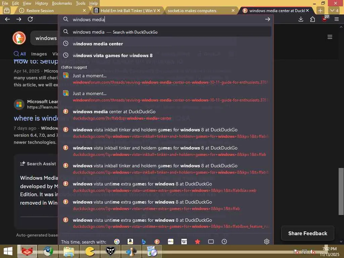Select the All search results tab

pyautogui.click(x=20, y=54)
